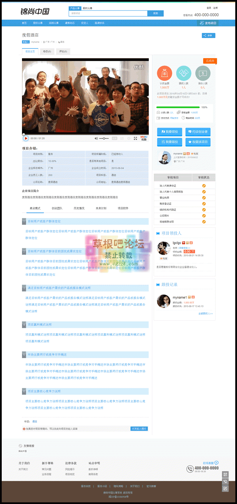Click the myname founder avatar photo
The width and height of the screenshot is (237, 504).
(x=164, y=157)
